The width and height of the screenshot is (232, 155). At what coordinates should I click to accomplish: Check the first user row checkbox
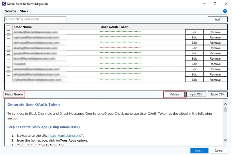point(9,32)
